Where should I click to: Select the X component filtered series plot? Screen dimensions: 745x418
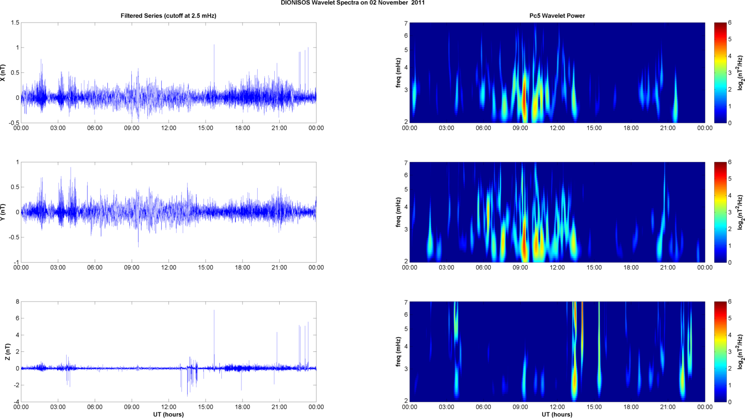click(168, 73)
